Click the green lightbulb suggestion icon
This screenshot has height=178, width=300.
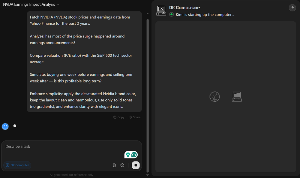tap(128, 155)
